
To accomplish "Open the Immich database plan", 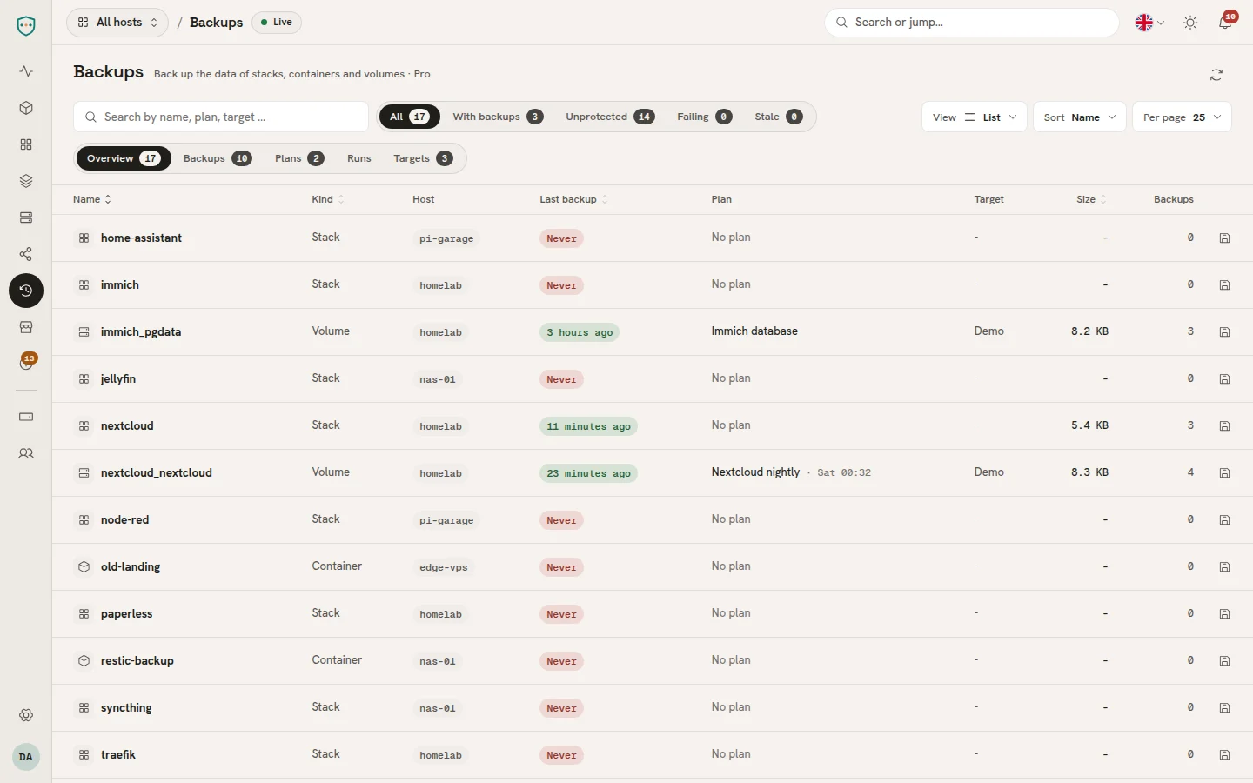I will tap(754, 331).
